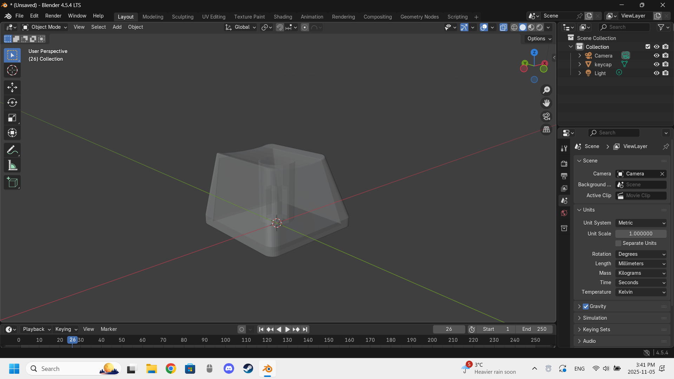The height and width of the screenshot is (379, 674).
Task: Select the Add Cube tool
Action: [12, 182]
